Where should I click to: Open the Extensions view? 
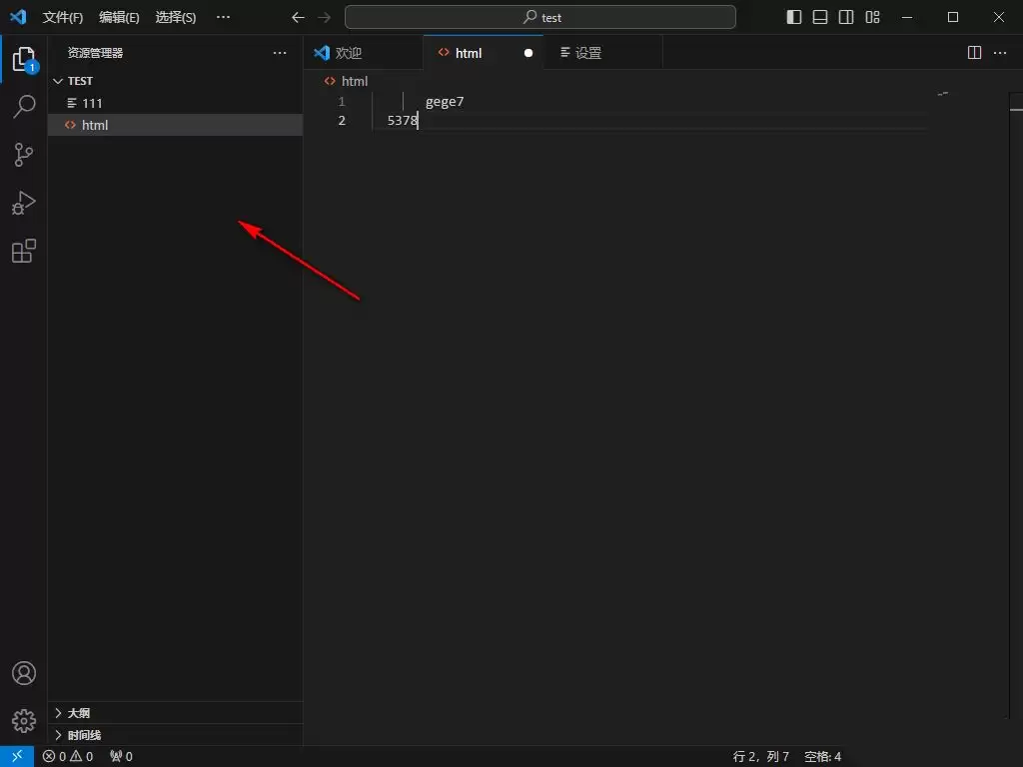pyautogui.click(x=24, y=251)
